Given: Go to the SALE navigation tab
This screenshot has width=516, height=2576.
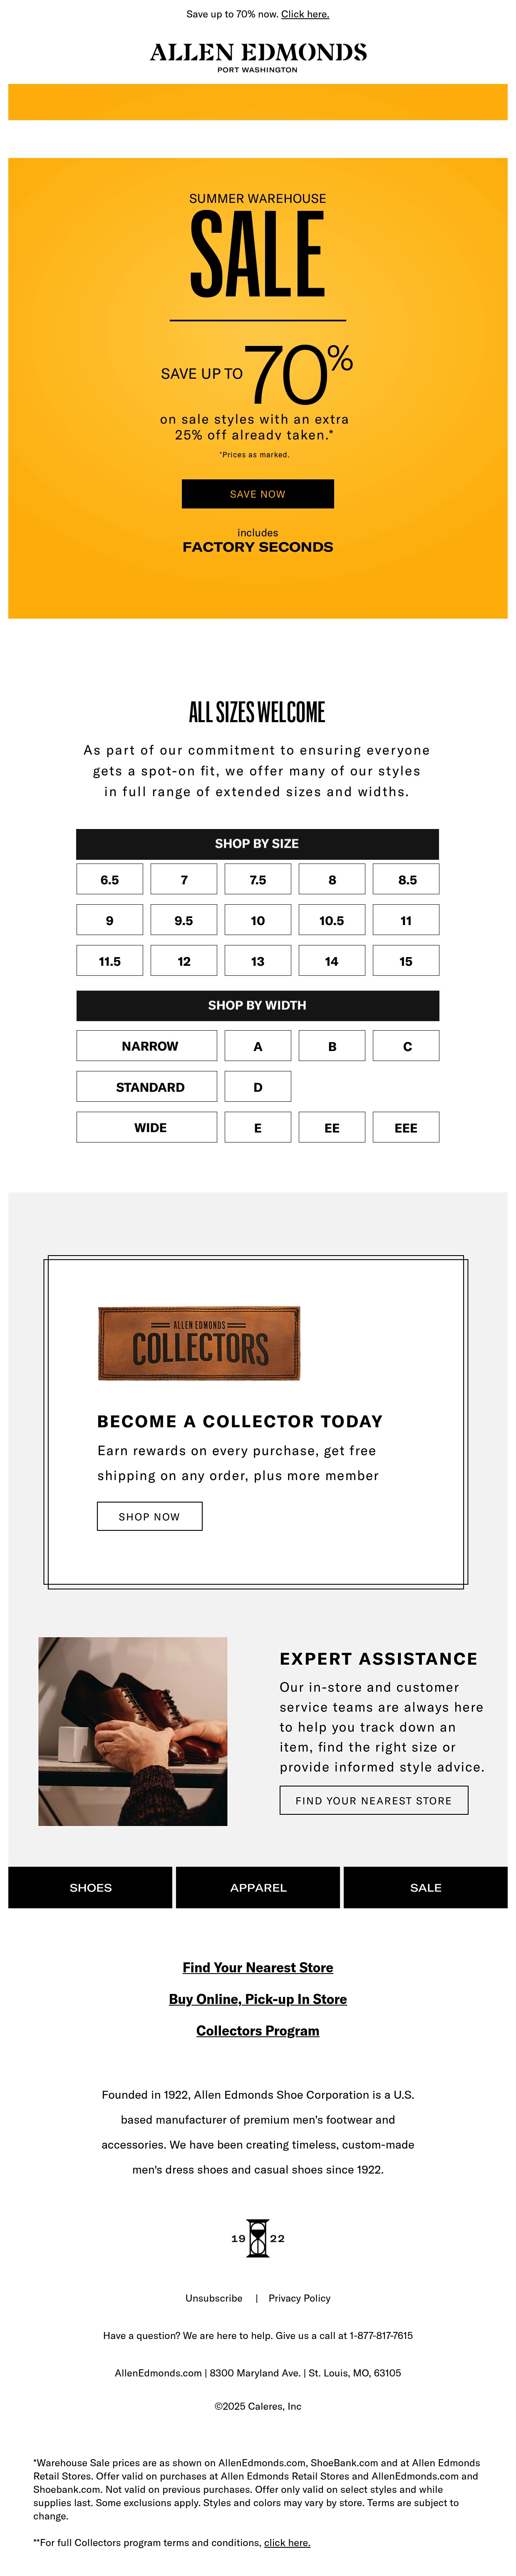Looking at the screenshot, I should (426, 1888).
